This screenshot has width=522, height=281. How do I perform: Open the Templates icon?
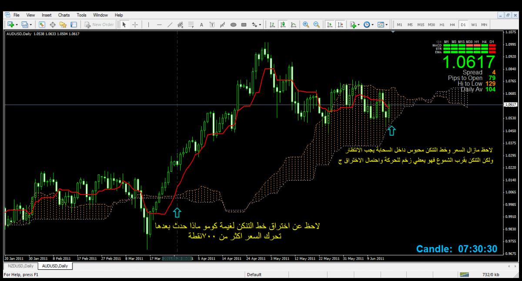(381, 25)
